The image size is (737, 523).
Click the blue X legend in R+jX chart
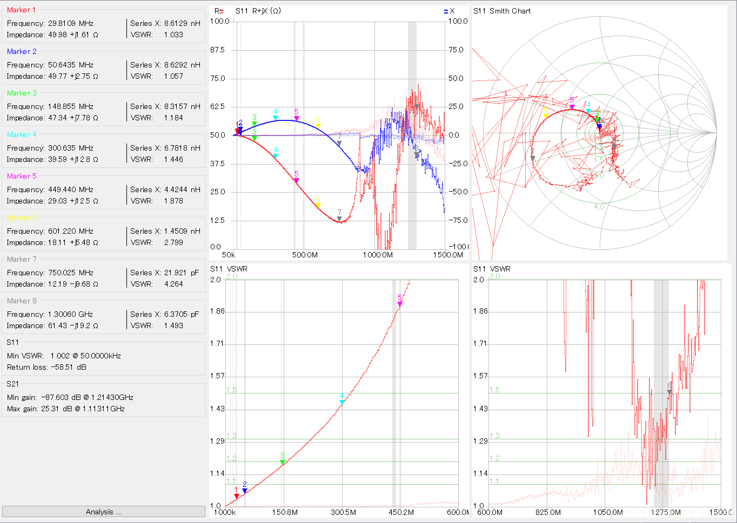449,11
